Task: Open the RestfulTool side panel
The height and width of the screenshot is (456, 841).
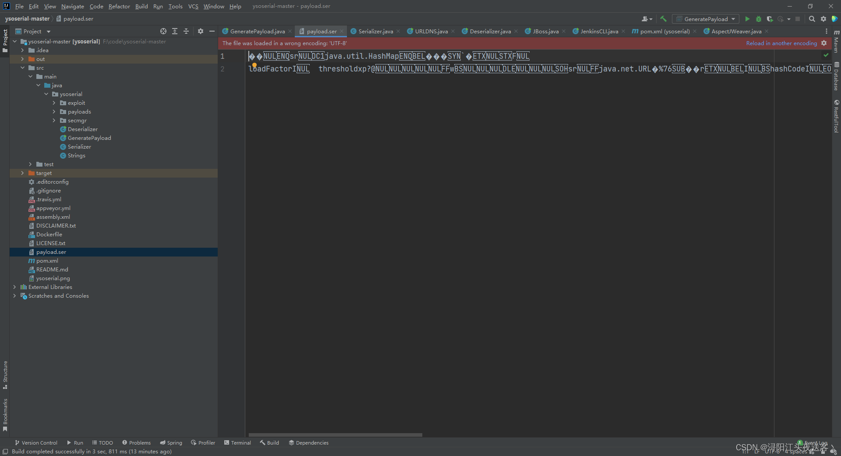Action: tap(836, 116)
